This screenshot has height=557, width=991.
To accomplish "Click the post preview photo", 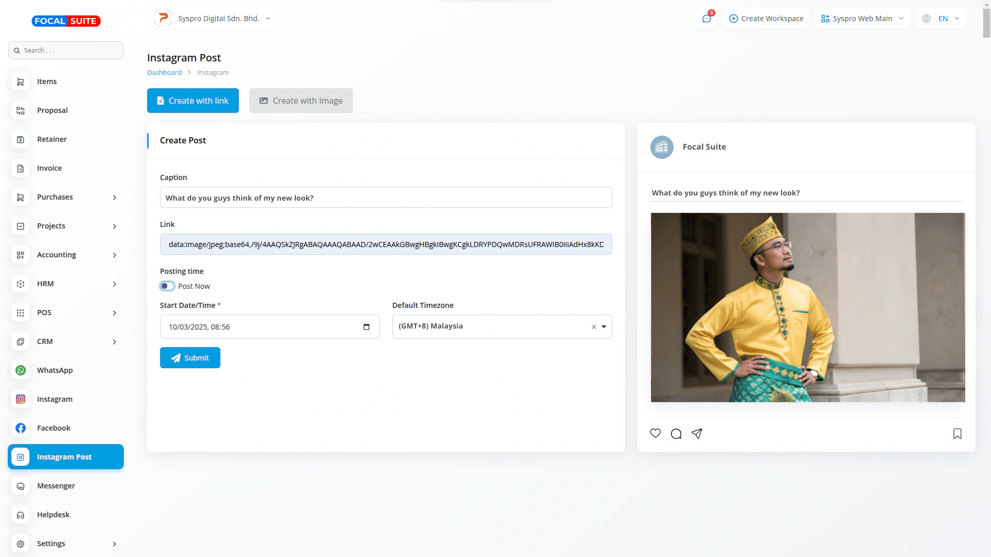I will (807, 307).
